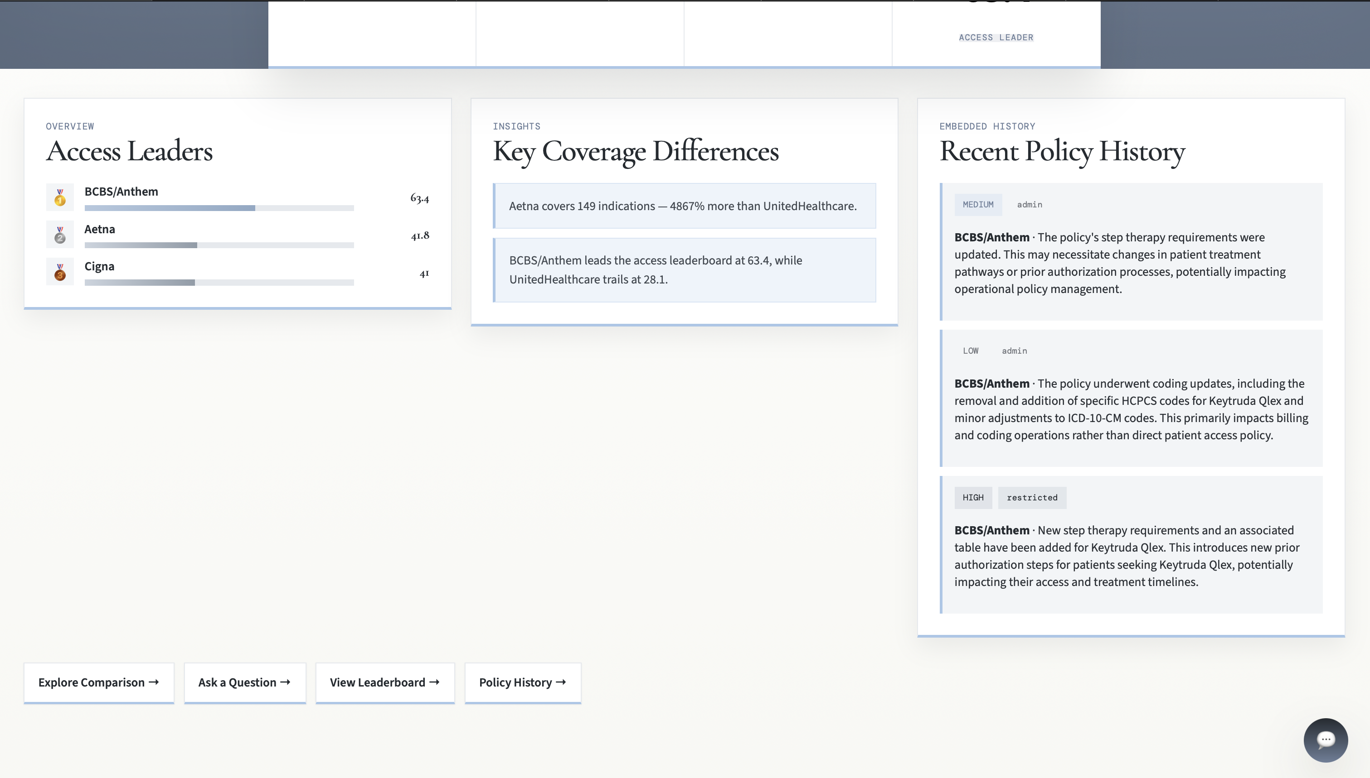The height and width of the screenshot is (778, 1370).
Task: Open the BCBS/Anthem leads leaderboard insight card
Action: (683, 270)
